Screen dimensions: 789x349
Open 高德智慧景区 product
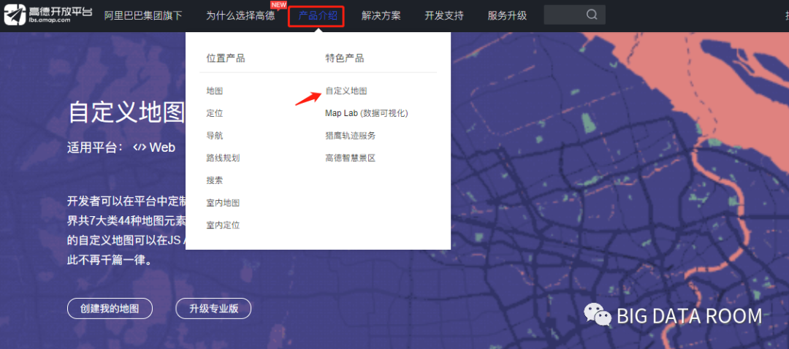(x=350, y=158)
